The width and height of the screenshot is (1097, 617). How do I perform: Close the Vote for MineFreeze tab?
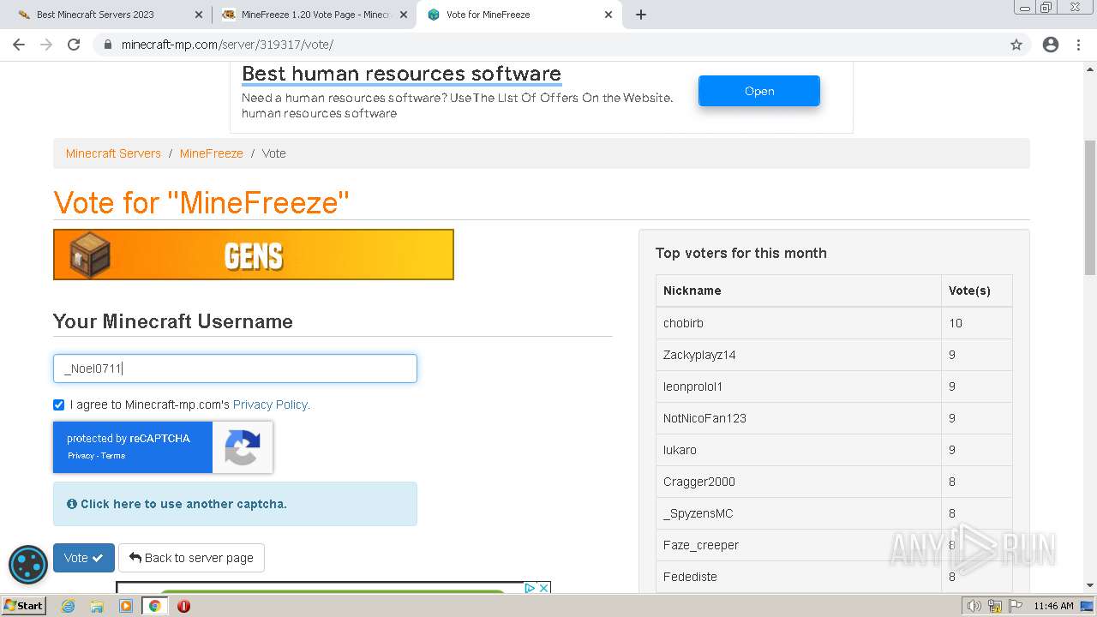pos(608,15)
